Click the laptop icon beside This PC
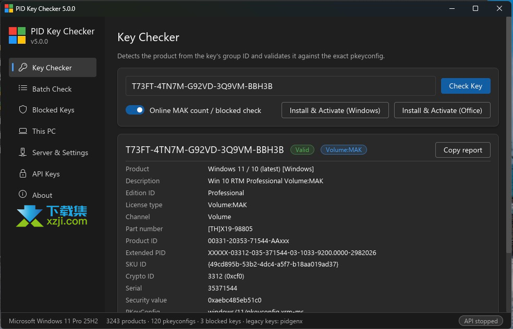This screenshot has width=513, height=329. click(23, 131)
